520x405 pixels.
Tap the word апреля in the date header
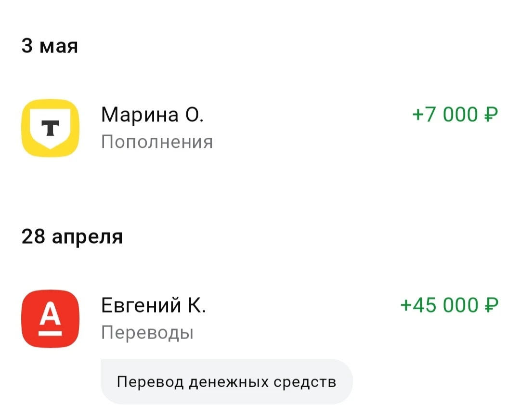(x=87, y=237)
